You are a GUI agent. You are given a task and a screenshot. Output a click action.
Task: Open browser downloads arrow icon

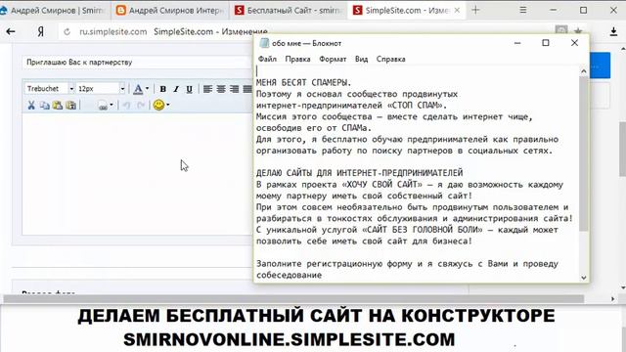pos(613,32)
